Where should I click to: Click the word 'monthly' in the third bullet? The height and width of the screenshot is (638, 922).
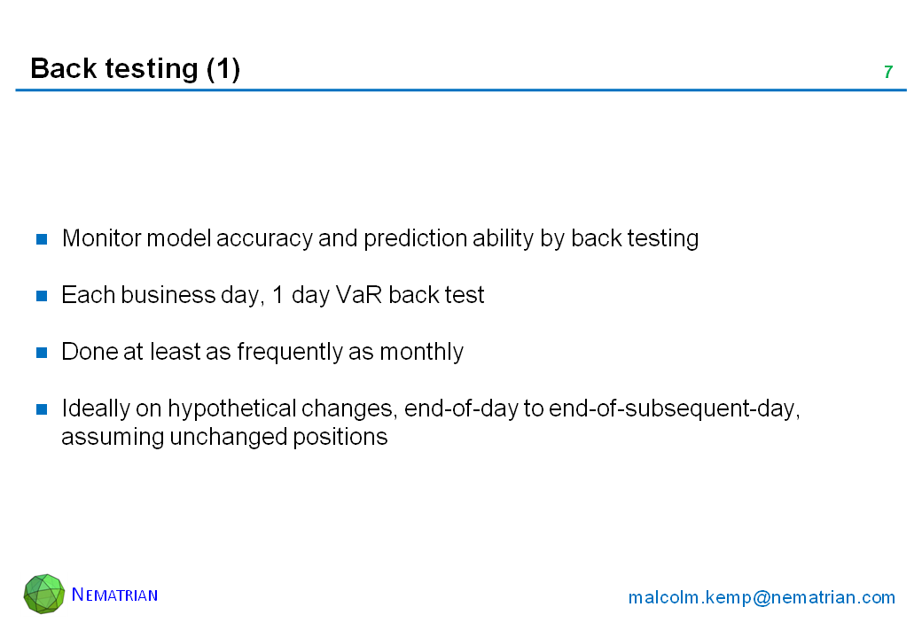(421, 352)
